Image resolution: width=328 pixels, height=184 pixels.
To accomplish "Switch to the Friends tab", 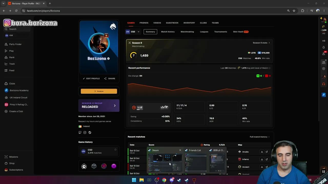I will point(144,23).
